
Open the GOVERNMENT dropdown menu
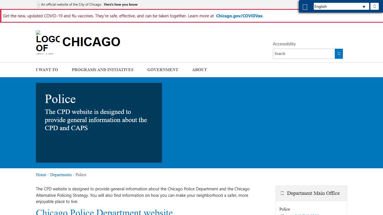(x=163, y=70)
